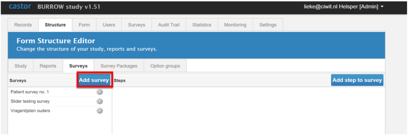Image resolution: width=409 pixels, height=137 pixels.
Task: Select the Study sub-tab
Action: point(20,66)
